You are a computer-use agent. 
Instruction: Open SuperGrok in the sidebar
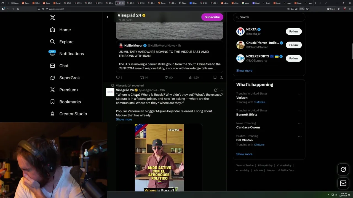click(65, 78)
